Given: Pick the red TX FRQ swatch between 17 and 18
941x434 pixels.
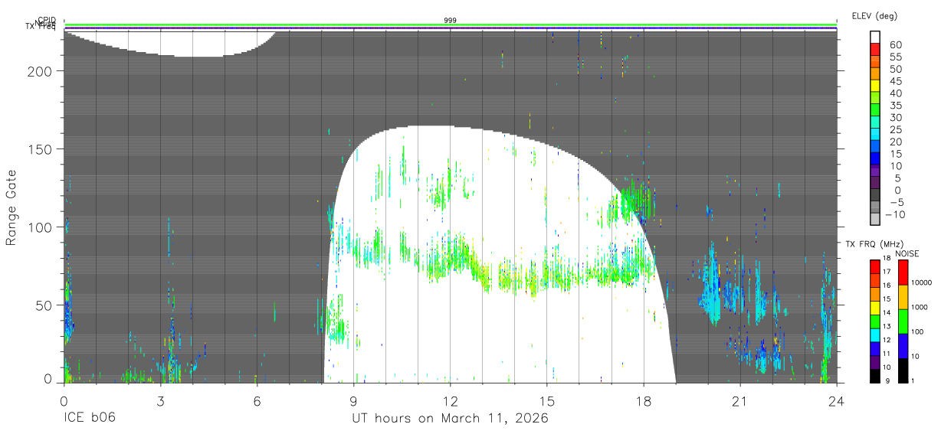Looking at the screenshot, I should click(x=874, y=267).
